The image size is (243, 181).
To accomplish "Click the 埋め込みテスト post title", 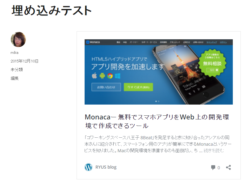I will (x=52, y=11).
